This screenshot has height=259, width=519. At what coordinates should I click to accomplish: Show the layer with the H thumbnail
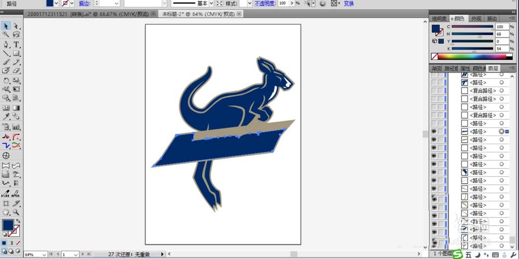tap(433, 75)
